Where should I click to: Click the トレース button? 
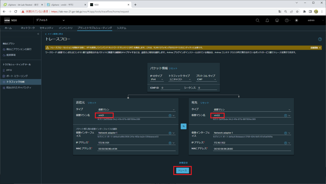point(182,170)
